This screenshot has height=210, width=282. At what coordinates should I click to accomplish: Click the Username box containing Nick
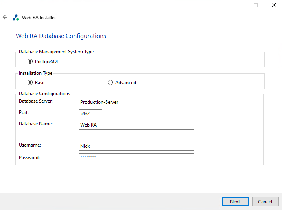[136, 146]
